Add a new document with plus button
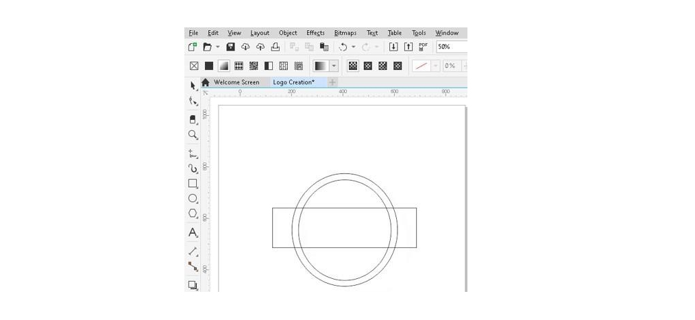The width and height of the screenshot is (695, 320). click(x=333, y=82)
